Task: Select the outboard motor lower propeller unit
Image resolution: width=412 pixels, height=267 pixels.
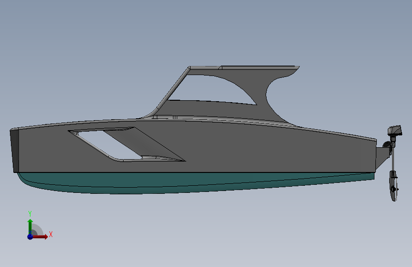Action: pyautogui.click(x=393, y=186)
